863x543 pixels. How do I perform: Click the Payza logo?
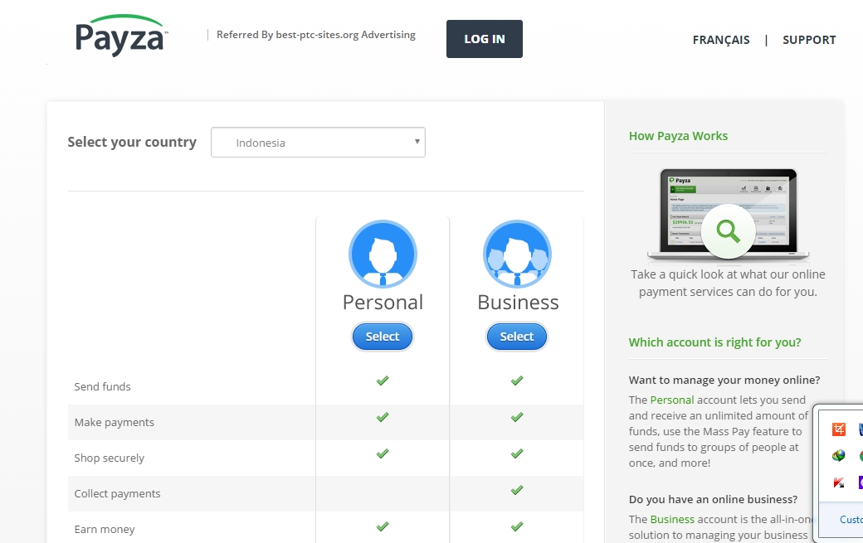point(121,36)
